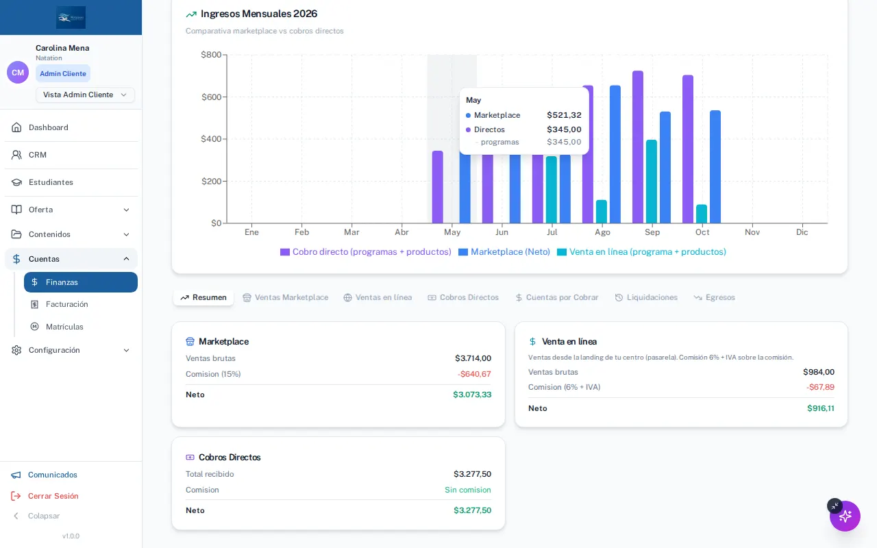
Task: Click the CM user avatar
Action: [18, 72]
